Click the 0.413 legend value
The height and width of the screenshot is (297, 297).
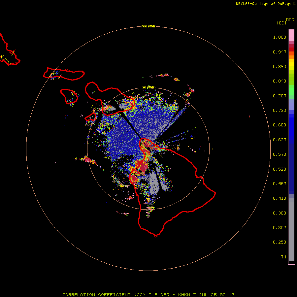280,198
